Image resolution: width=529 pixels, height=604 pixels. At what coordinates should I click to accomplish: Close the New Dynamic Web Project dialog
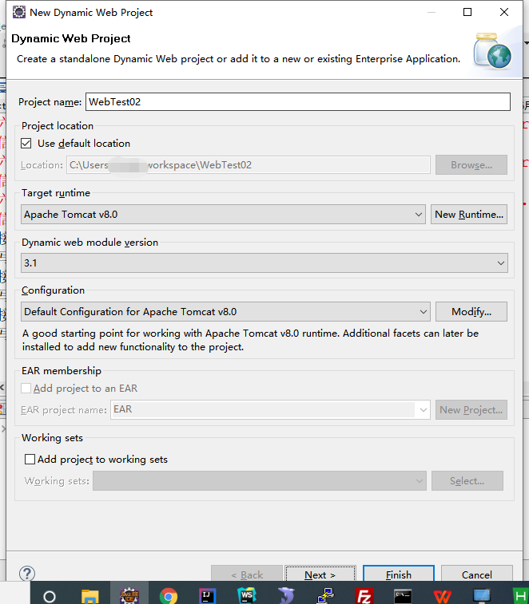pos(504,12)
